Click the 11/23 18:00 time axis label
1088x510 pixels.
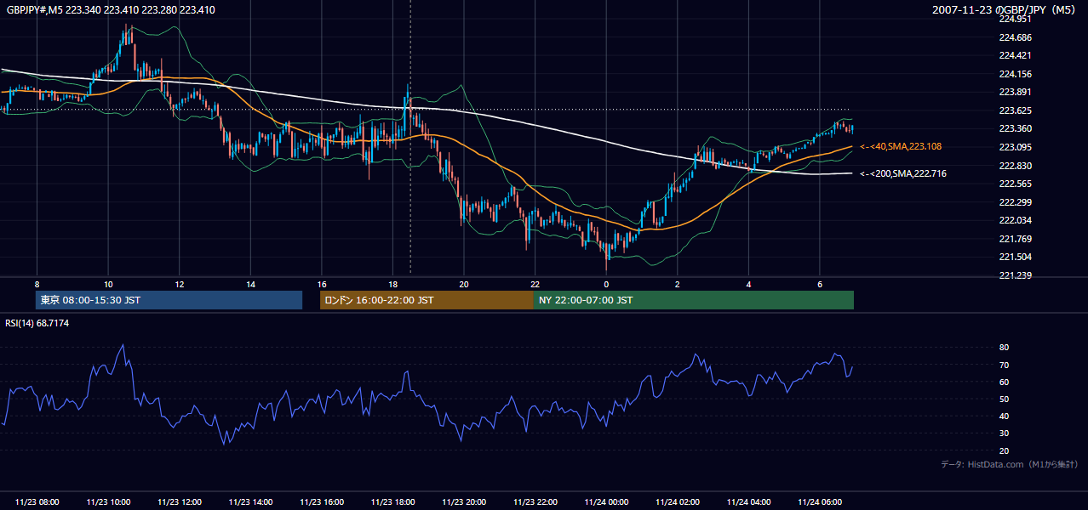(392, 502)
